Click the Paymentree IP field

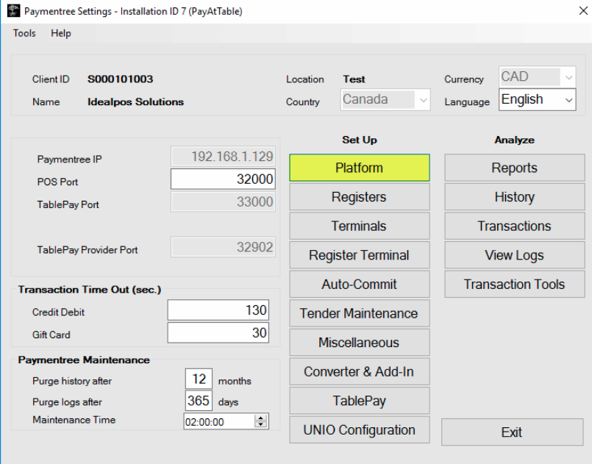pos(223,157)
